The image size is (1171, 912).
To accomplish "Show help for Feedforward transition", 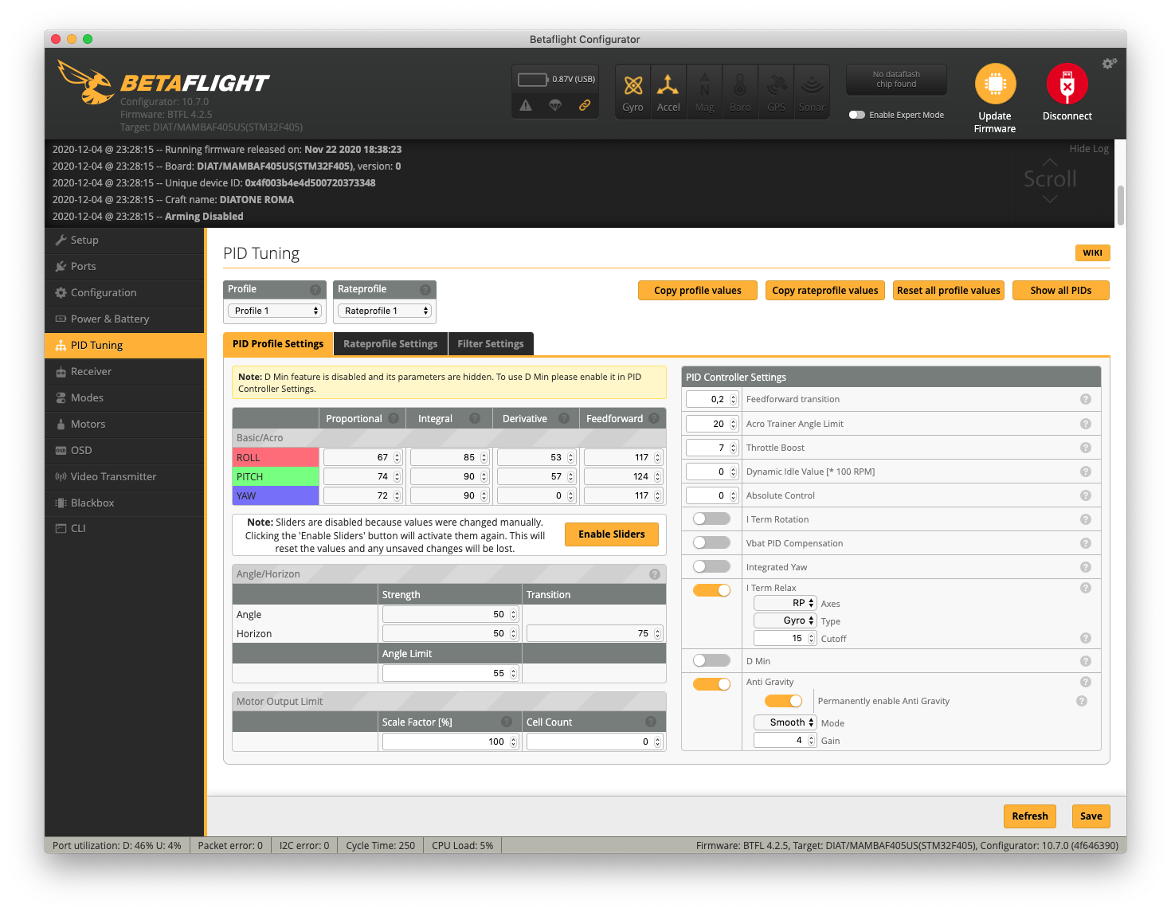I will pyautogui.click(x=1085, y=399).
